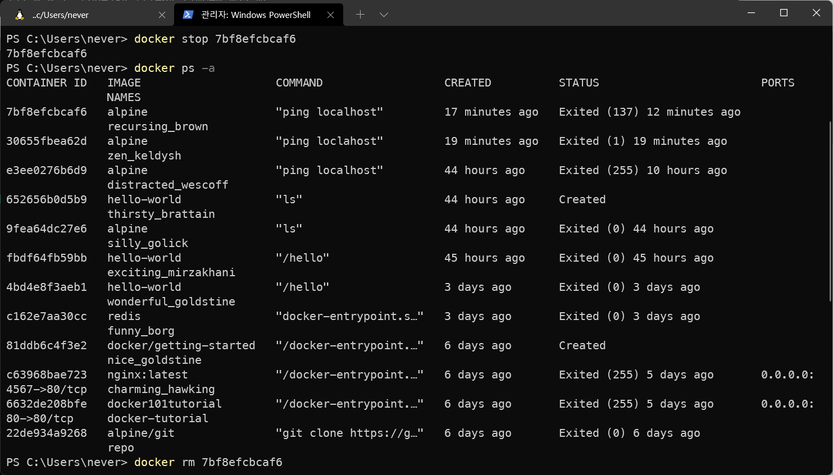
Task: Close the ..c/Users/never tab
Action: tap(162, 15)
